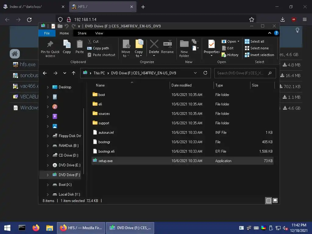This screenshot has height=234, width=312.
Task: Click the Explorer Quick Access Properties icon
Action: pyautogui.click(x=53, y=26)
